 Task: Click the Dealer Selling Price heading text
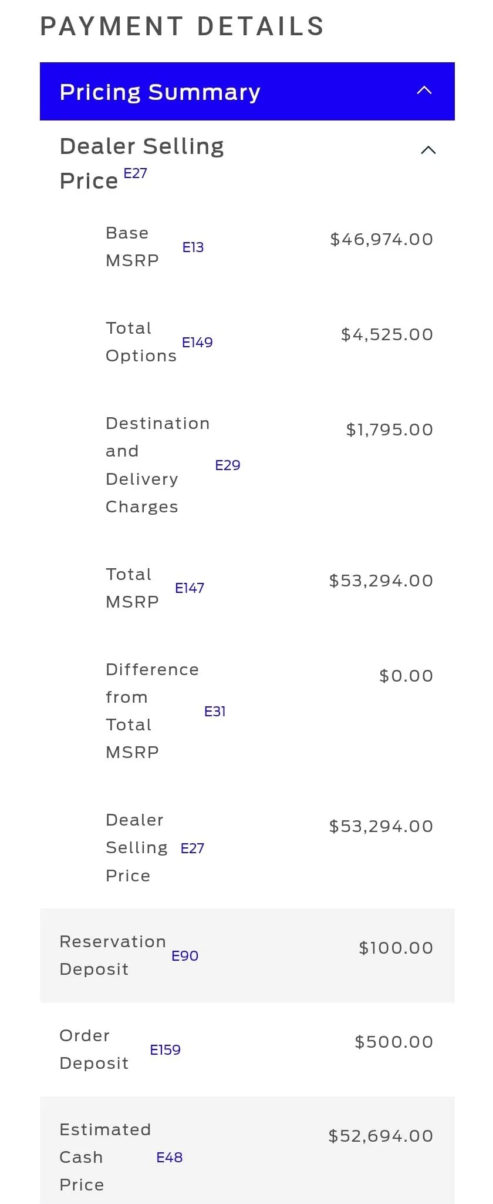[141, 163]
